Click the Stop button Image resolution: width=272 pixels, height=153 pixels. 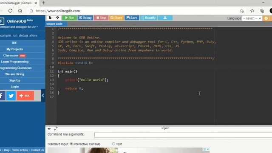coord(101,18)
